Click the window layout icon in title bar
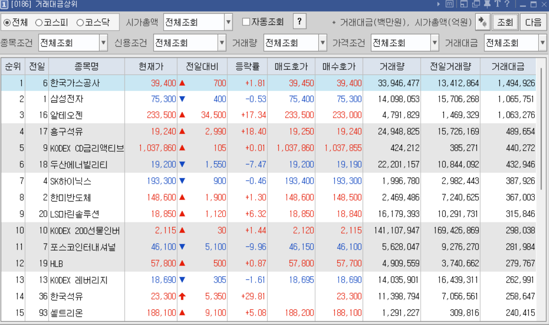The width and height of the screenshot is (549, 325). (x=464, y=4)
